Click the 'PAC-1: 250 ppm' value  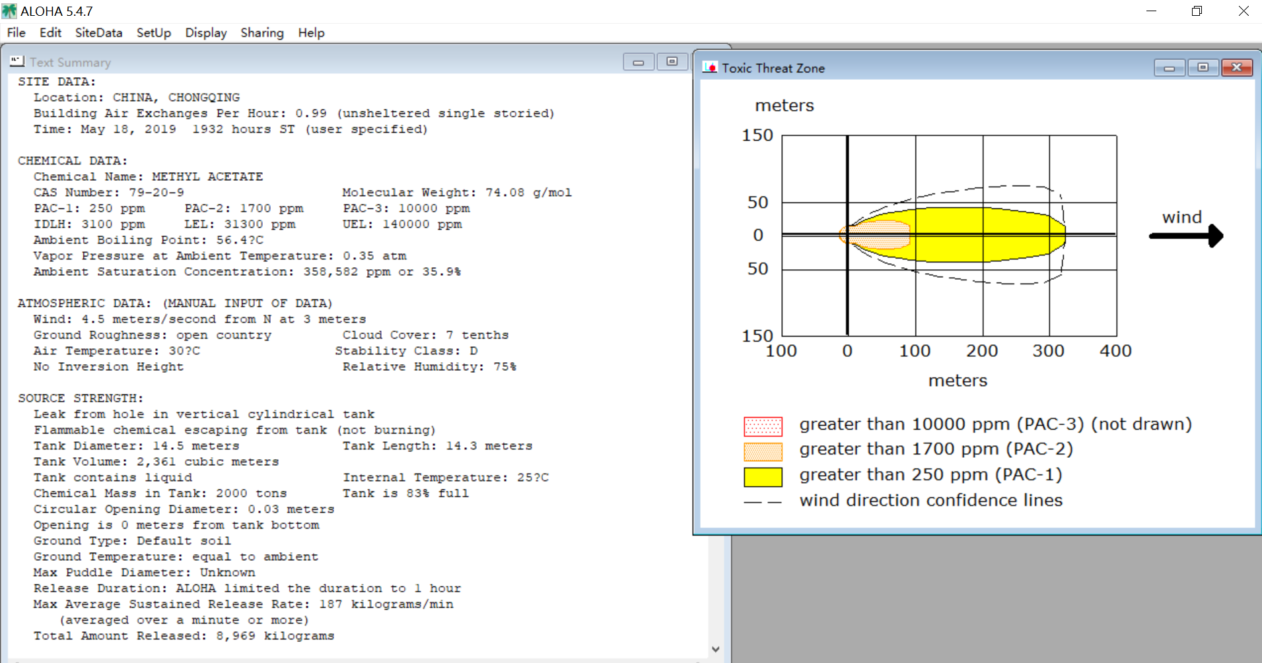pyautogui.click(x=89, y=208)
